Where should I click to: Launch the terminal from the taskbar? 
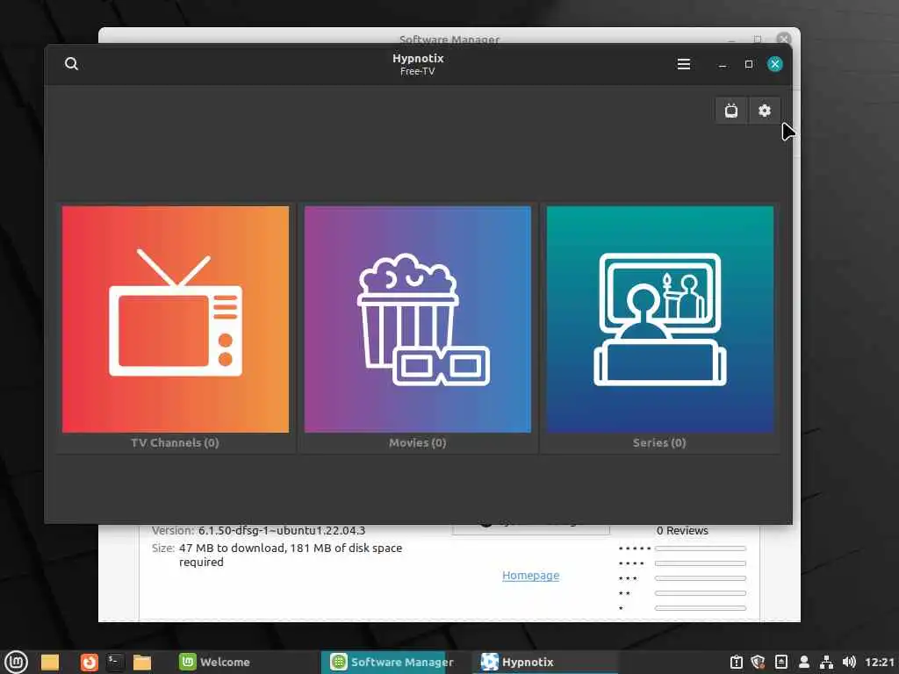[115, 662]
